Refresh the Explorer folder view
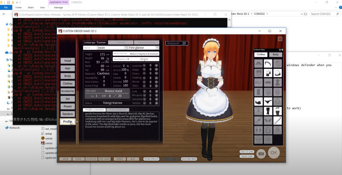The height and width of the screenshot is (175, 342). pos(306,14)
